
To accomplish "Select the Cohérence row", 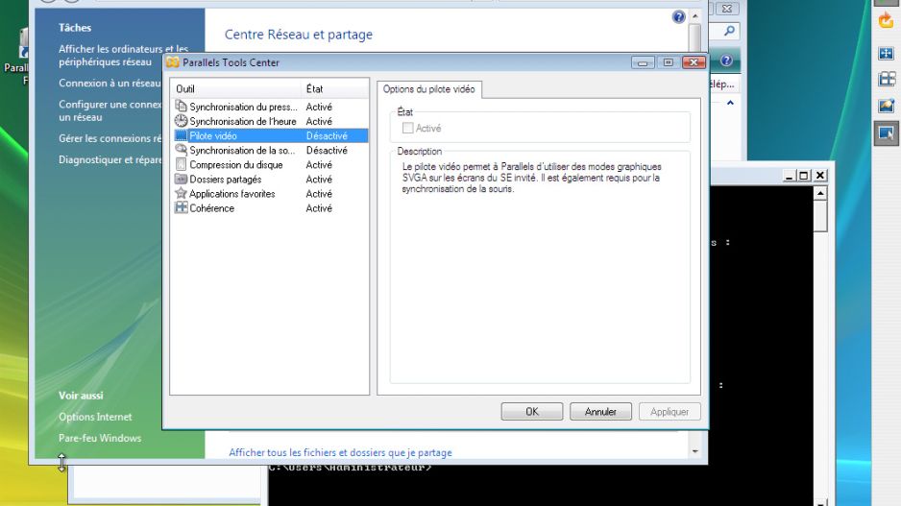I will 270,208.
